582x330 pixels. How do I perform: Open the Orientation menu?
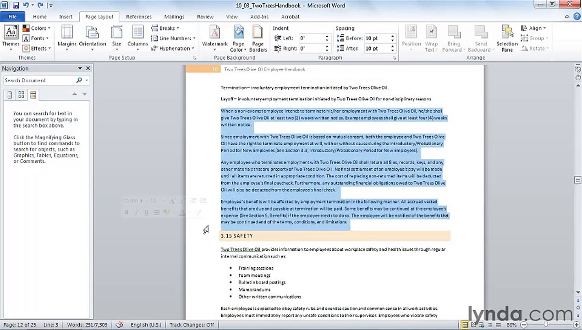point(92,38)
